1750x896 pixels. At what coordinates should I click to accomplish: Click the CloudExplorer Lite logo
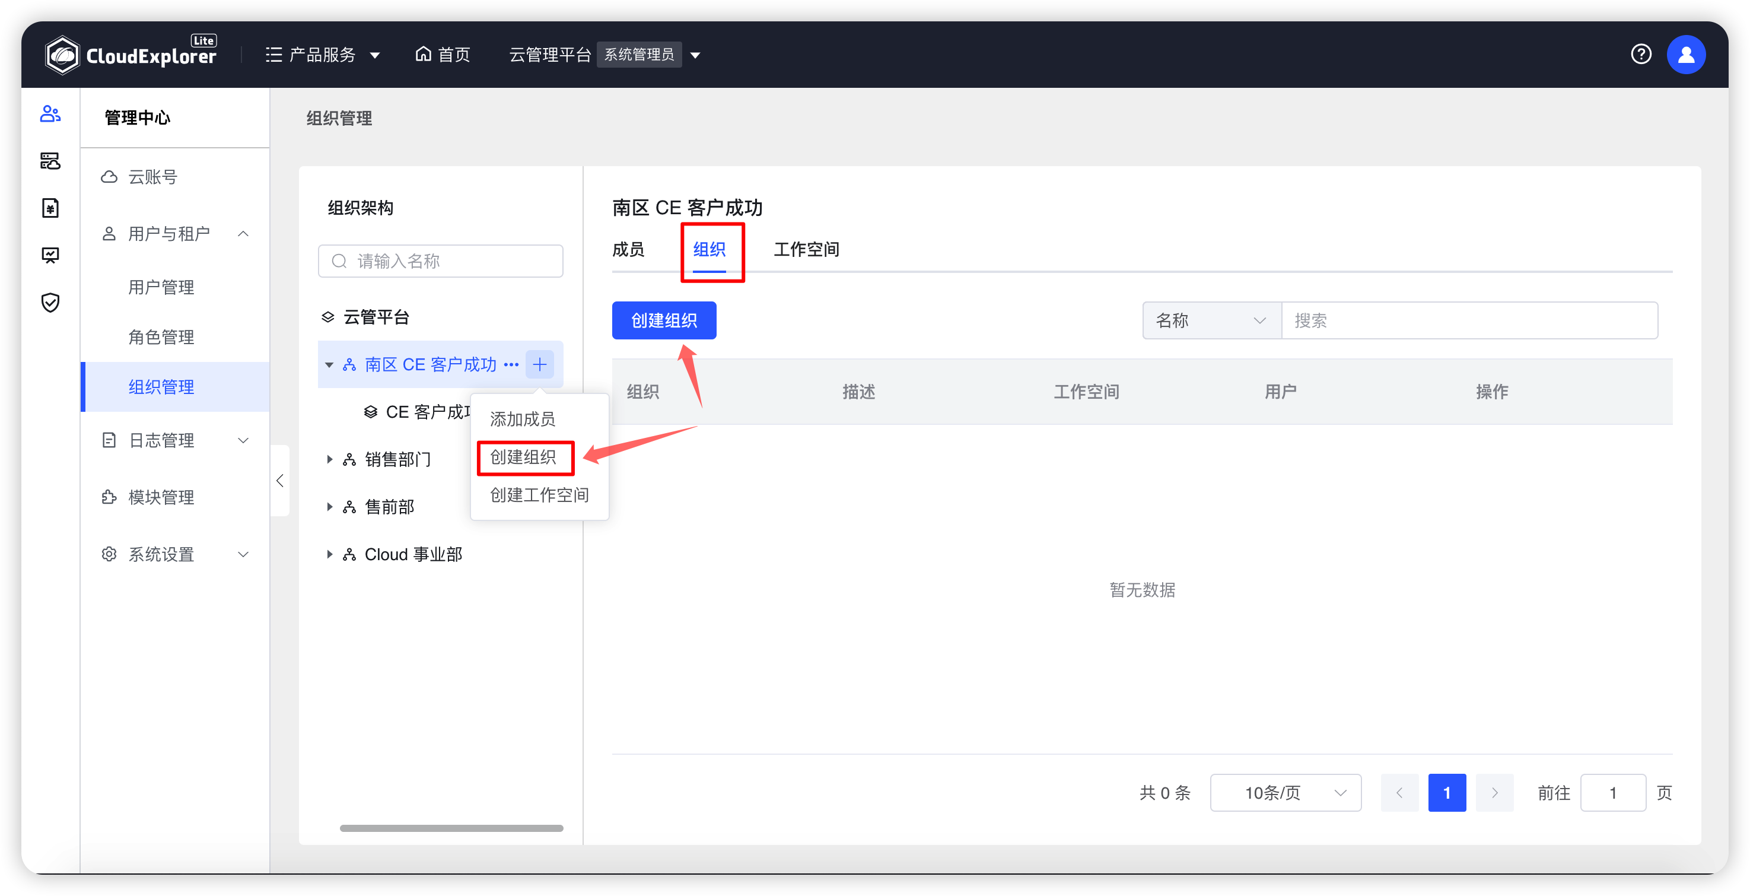point(131,55)
